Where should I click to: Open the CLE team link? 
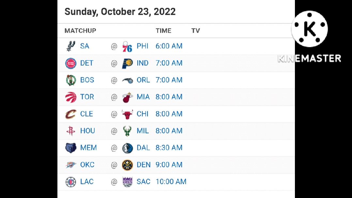(x=87, y=114)
